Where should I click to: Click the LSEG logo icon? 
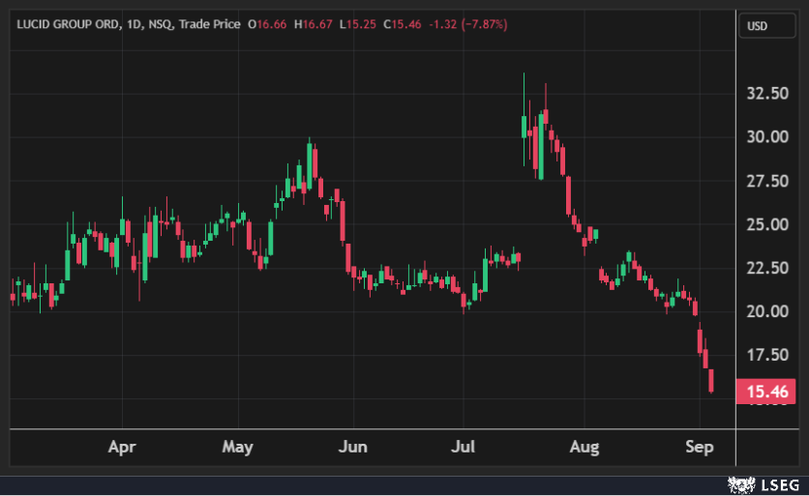(742, 481)
